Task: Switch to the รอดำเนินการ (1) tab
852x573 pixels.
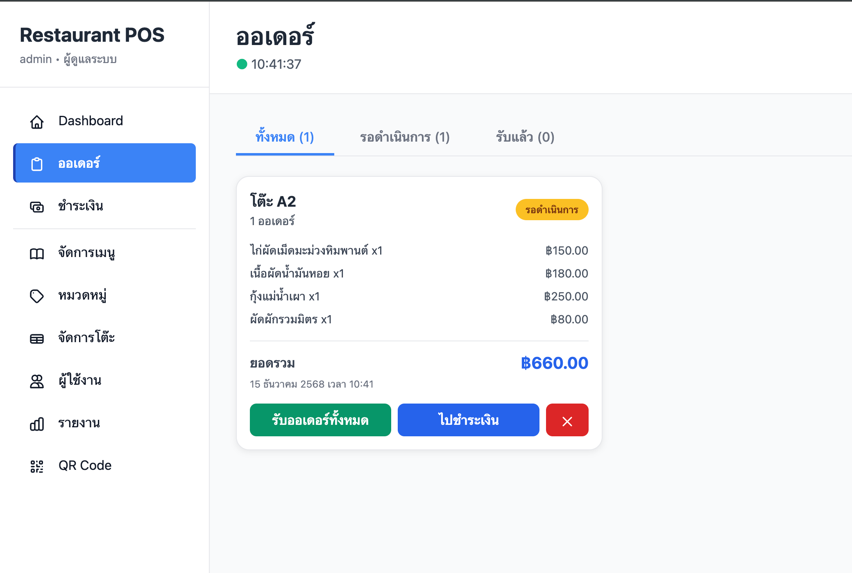Action: click(x=405, y=138)
